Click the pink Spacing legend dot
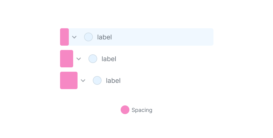Image resolution: width=273 pixels, height=138 pixels. (x=125, y=110)
